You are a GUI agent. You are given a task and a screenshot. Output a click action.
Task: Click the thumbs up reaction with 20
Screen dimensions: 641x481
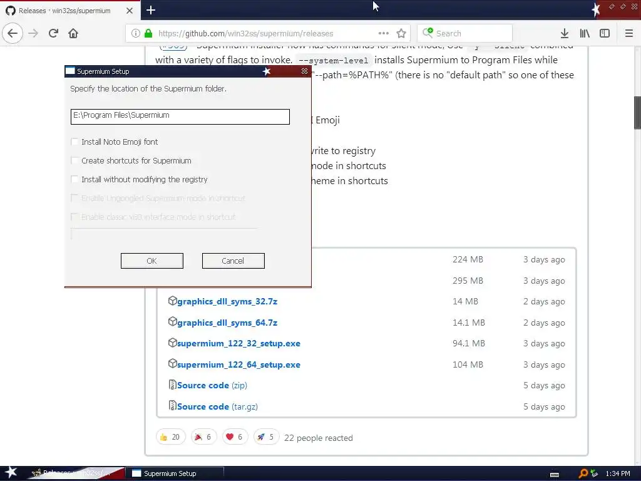[170, 437]
